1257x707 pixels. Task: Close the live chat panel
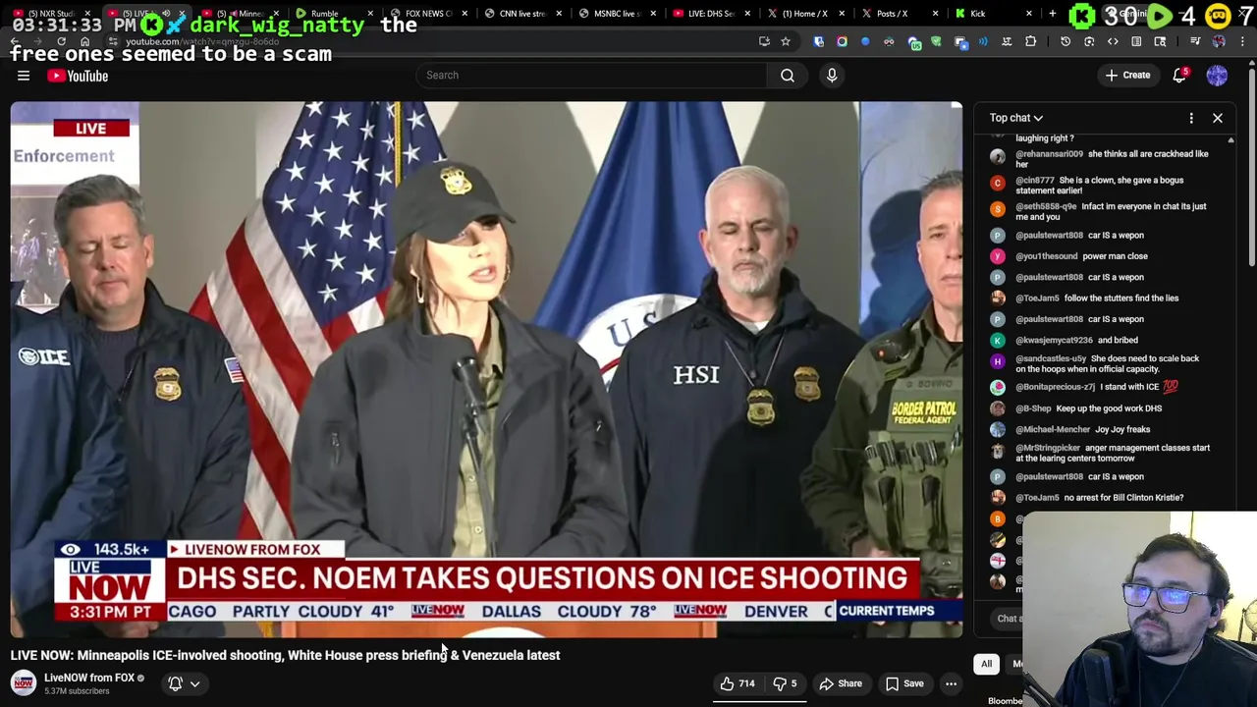point(1218,118)
